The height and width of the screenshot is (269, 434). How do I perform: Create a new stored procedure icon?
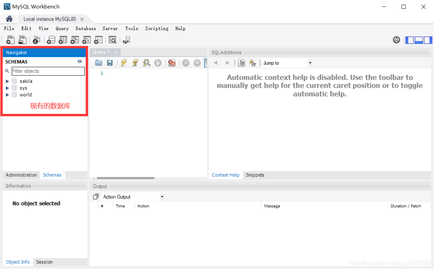point(86,40)
